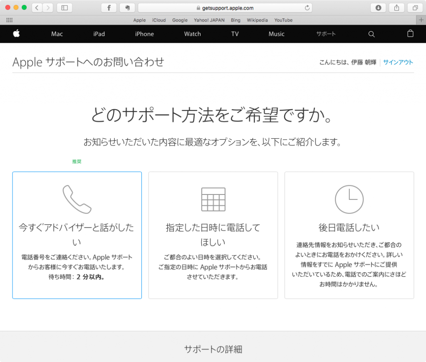Click the どのサポート方法をご希望ですか。 headline
The image size is (426, 362).
pos(212,115)
